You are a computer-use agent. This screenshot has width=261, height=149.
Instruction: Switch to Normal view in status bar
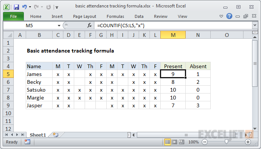168,142
